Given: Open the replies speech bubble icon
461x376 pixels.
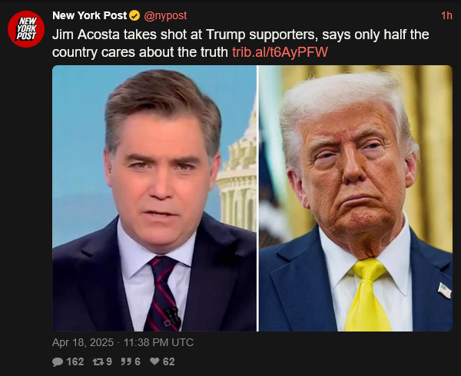Looking at the screenshot, I should tap(58, 361).
